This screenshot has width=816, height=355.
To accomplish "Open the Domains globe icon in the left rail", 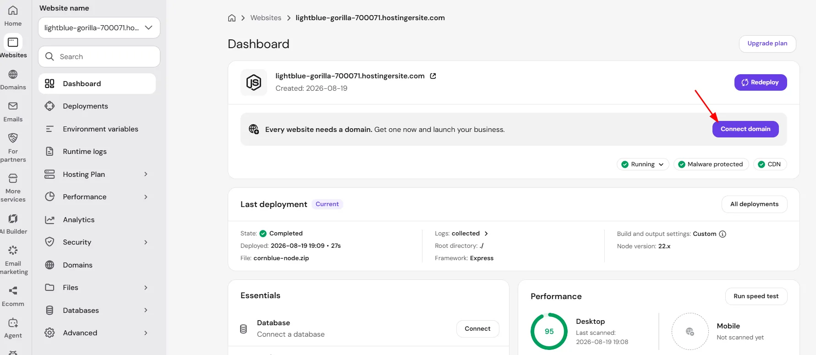I will (13, 74).
